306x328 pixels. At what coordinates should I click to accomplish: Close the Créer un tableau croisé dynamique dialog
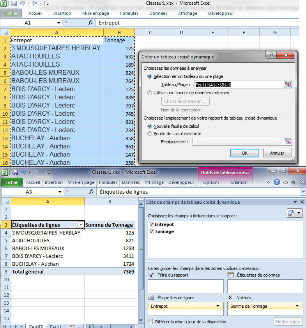click(286, 55)
